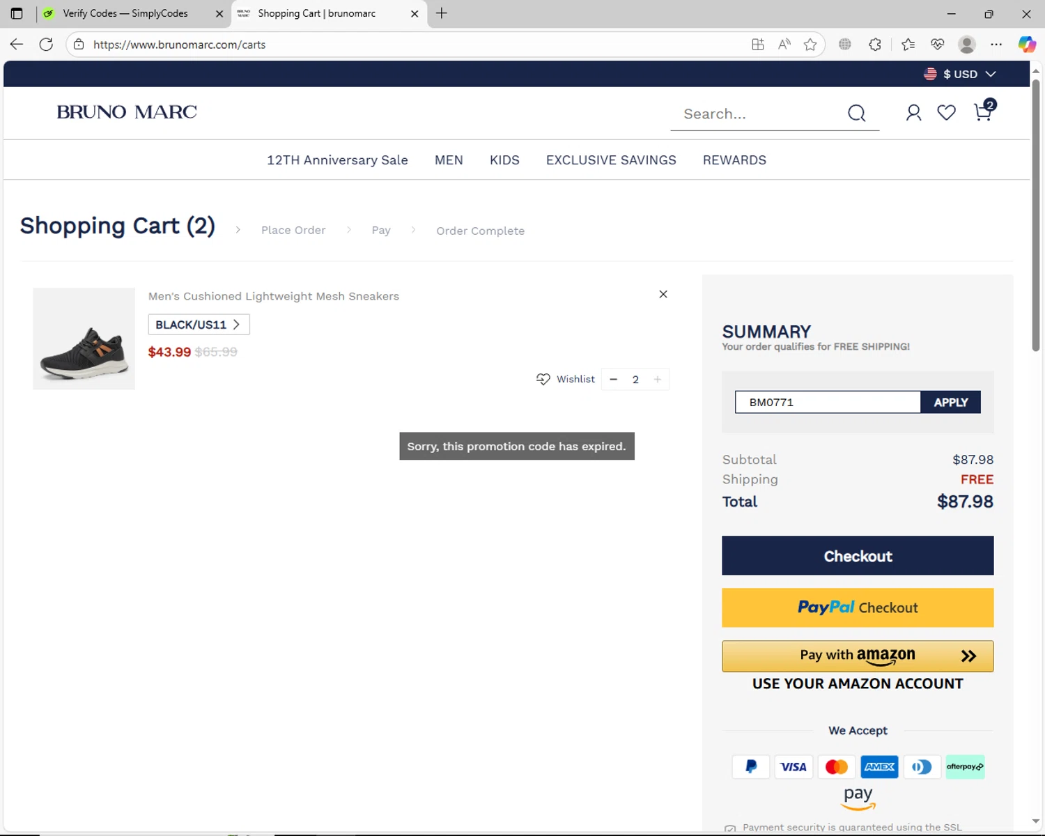Open the shopping cart icon
Screen dimensions: 1045x836
pyautogui.click(x=984, y=111)
